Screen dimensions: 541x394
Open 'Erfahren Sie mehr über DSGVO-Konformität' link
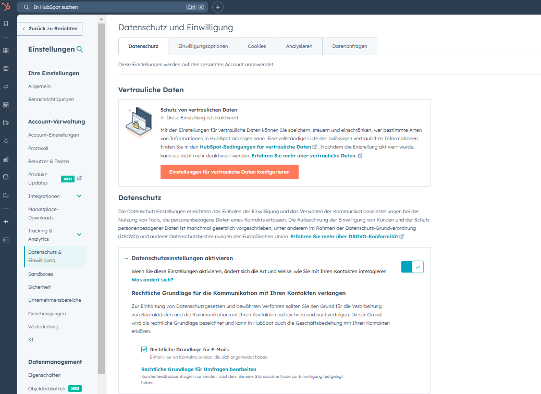click(345, 237)
